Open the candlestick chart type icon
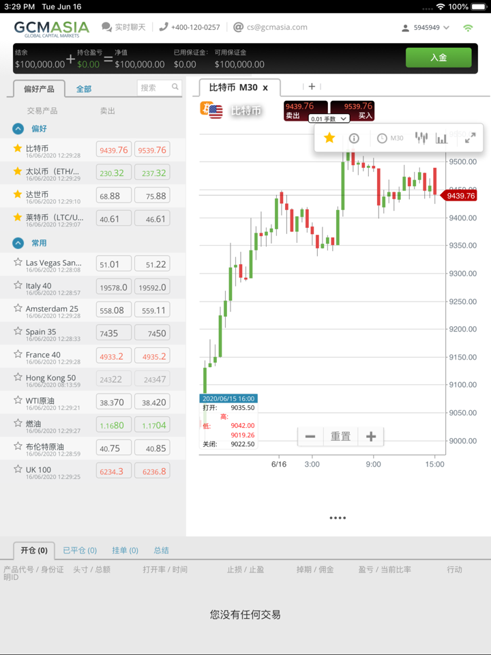Screen dimensions: 491x655 421,139
